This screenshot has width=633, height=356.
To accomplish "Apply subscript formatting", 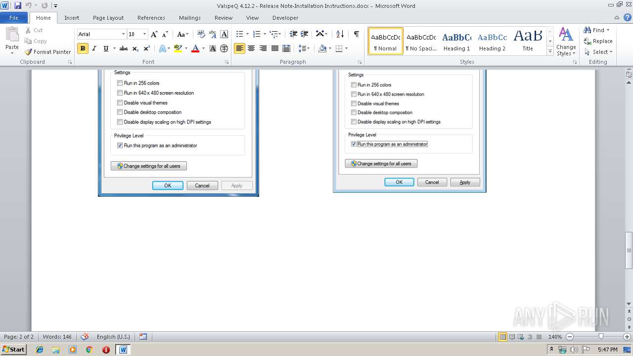I will click(136, 48).
